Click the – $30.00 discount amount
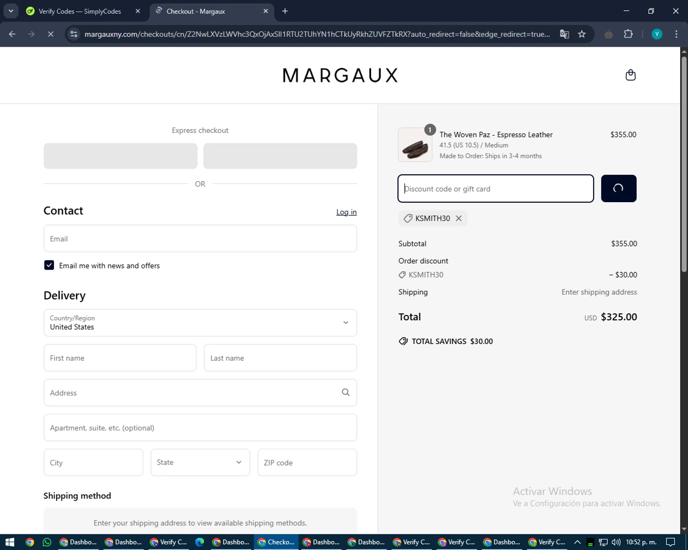The image size is (688, 550). (x=623, y=275)
